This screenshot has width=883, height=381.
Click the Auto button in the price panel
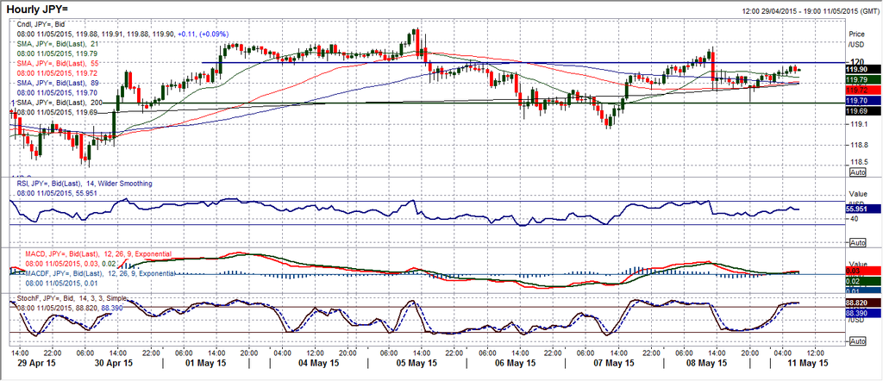(x=856, y=172)
